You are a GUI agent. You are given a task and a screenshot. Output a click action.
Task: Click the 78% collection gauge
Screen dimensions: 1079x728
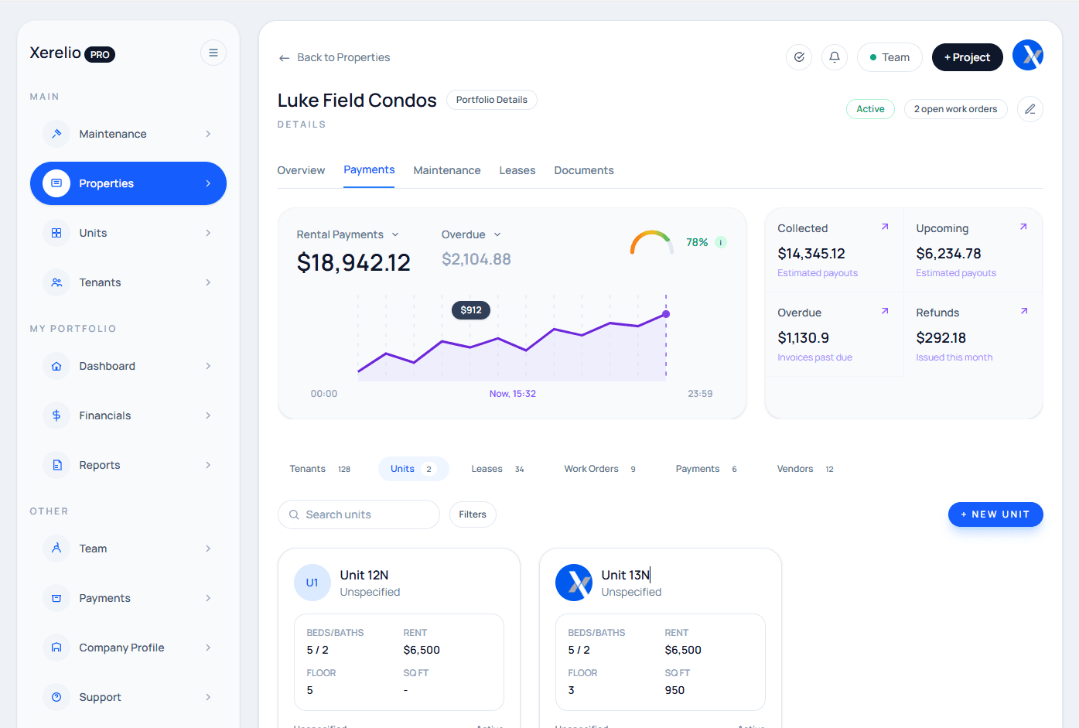coord(652,241)
